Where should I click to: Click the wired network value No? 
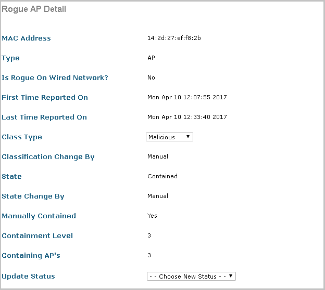(151, 77)
